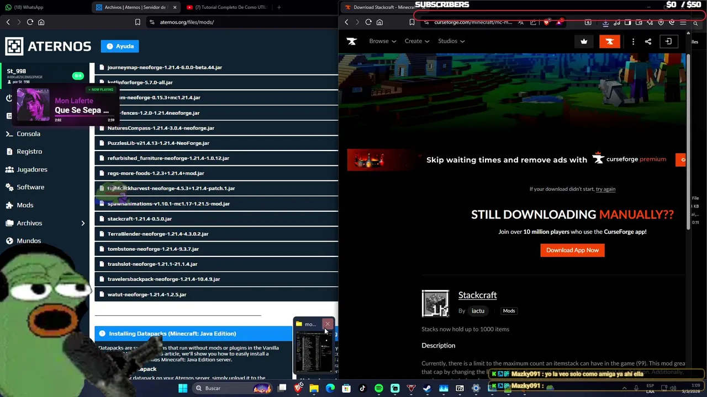Click the CurseForge anvil logo at top left
Viewport: 707px width, 397px height.
(352, 41)
